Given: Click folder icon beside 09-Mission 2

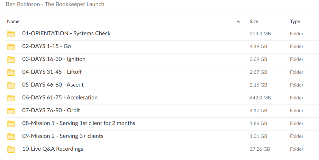Looking at the screenshot, I should pos(11,137).
